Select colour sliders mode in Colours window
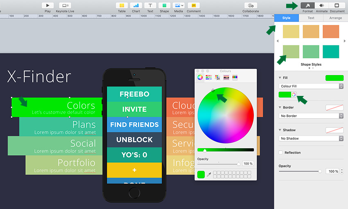This screenshot has width=348, height=209. click(209, 77)
